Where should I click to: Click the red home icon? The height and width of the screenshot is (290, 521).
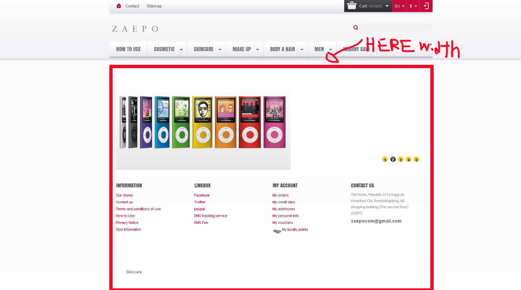pos(119,6)
